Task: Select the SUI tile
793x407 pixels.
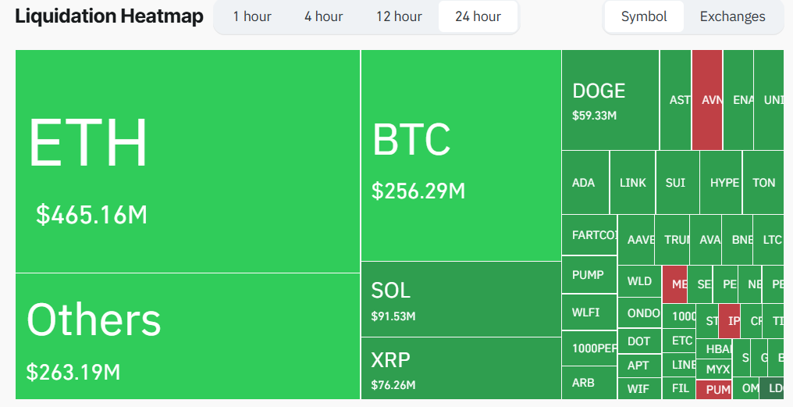Action: (x=677, y=183)
